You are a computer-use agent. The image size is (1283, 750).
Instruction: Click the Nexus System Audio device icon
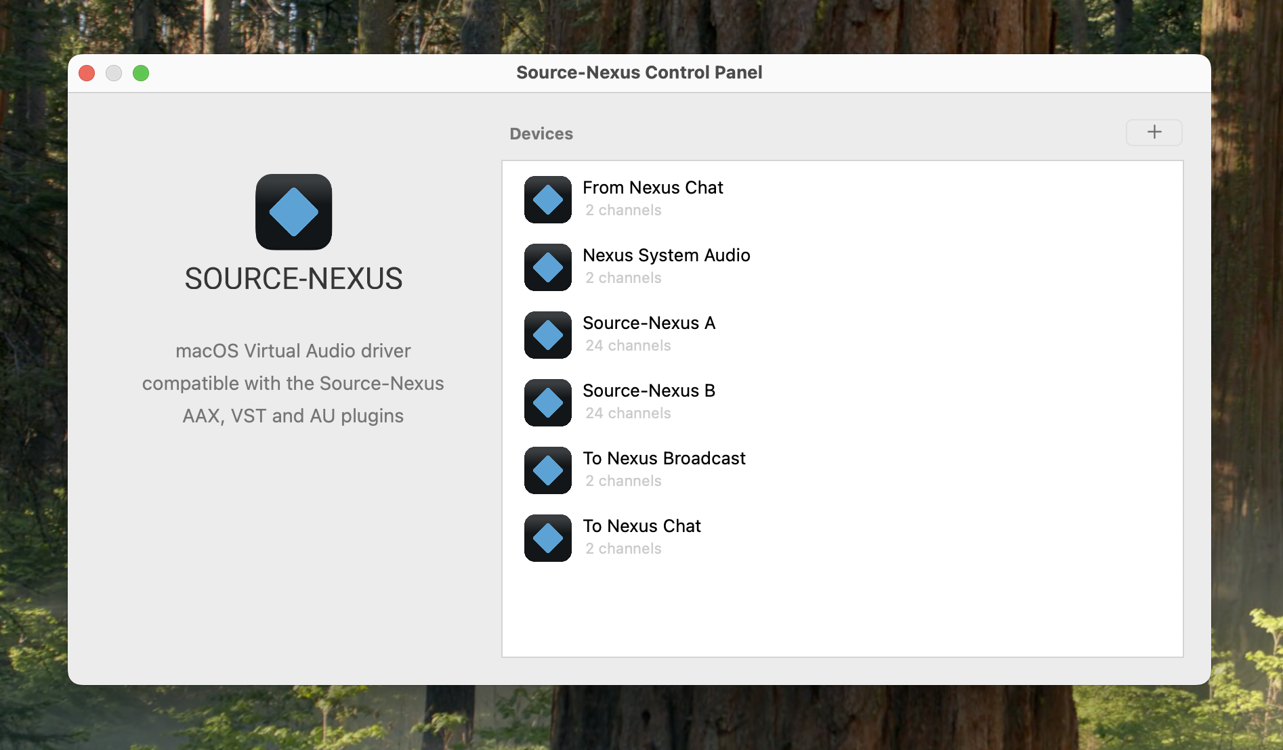[547, 267]
